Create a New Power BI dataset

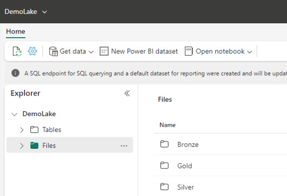pos(145,51)
